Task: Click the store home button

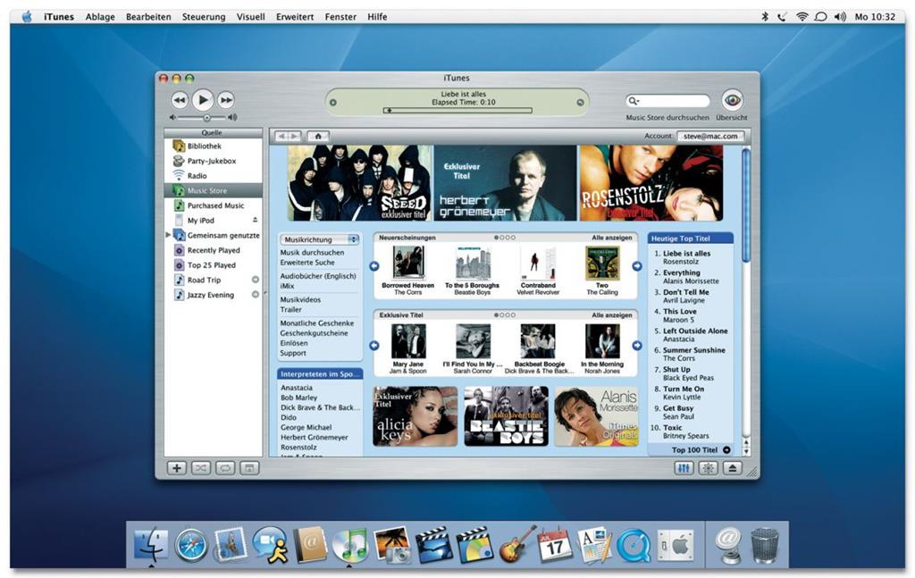Action: [x=318, y=136]
